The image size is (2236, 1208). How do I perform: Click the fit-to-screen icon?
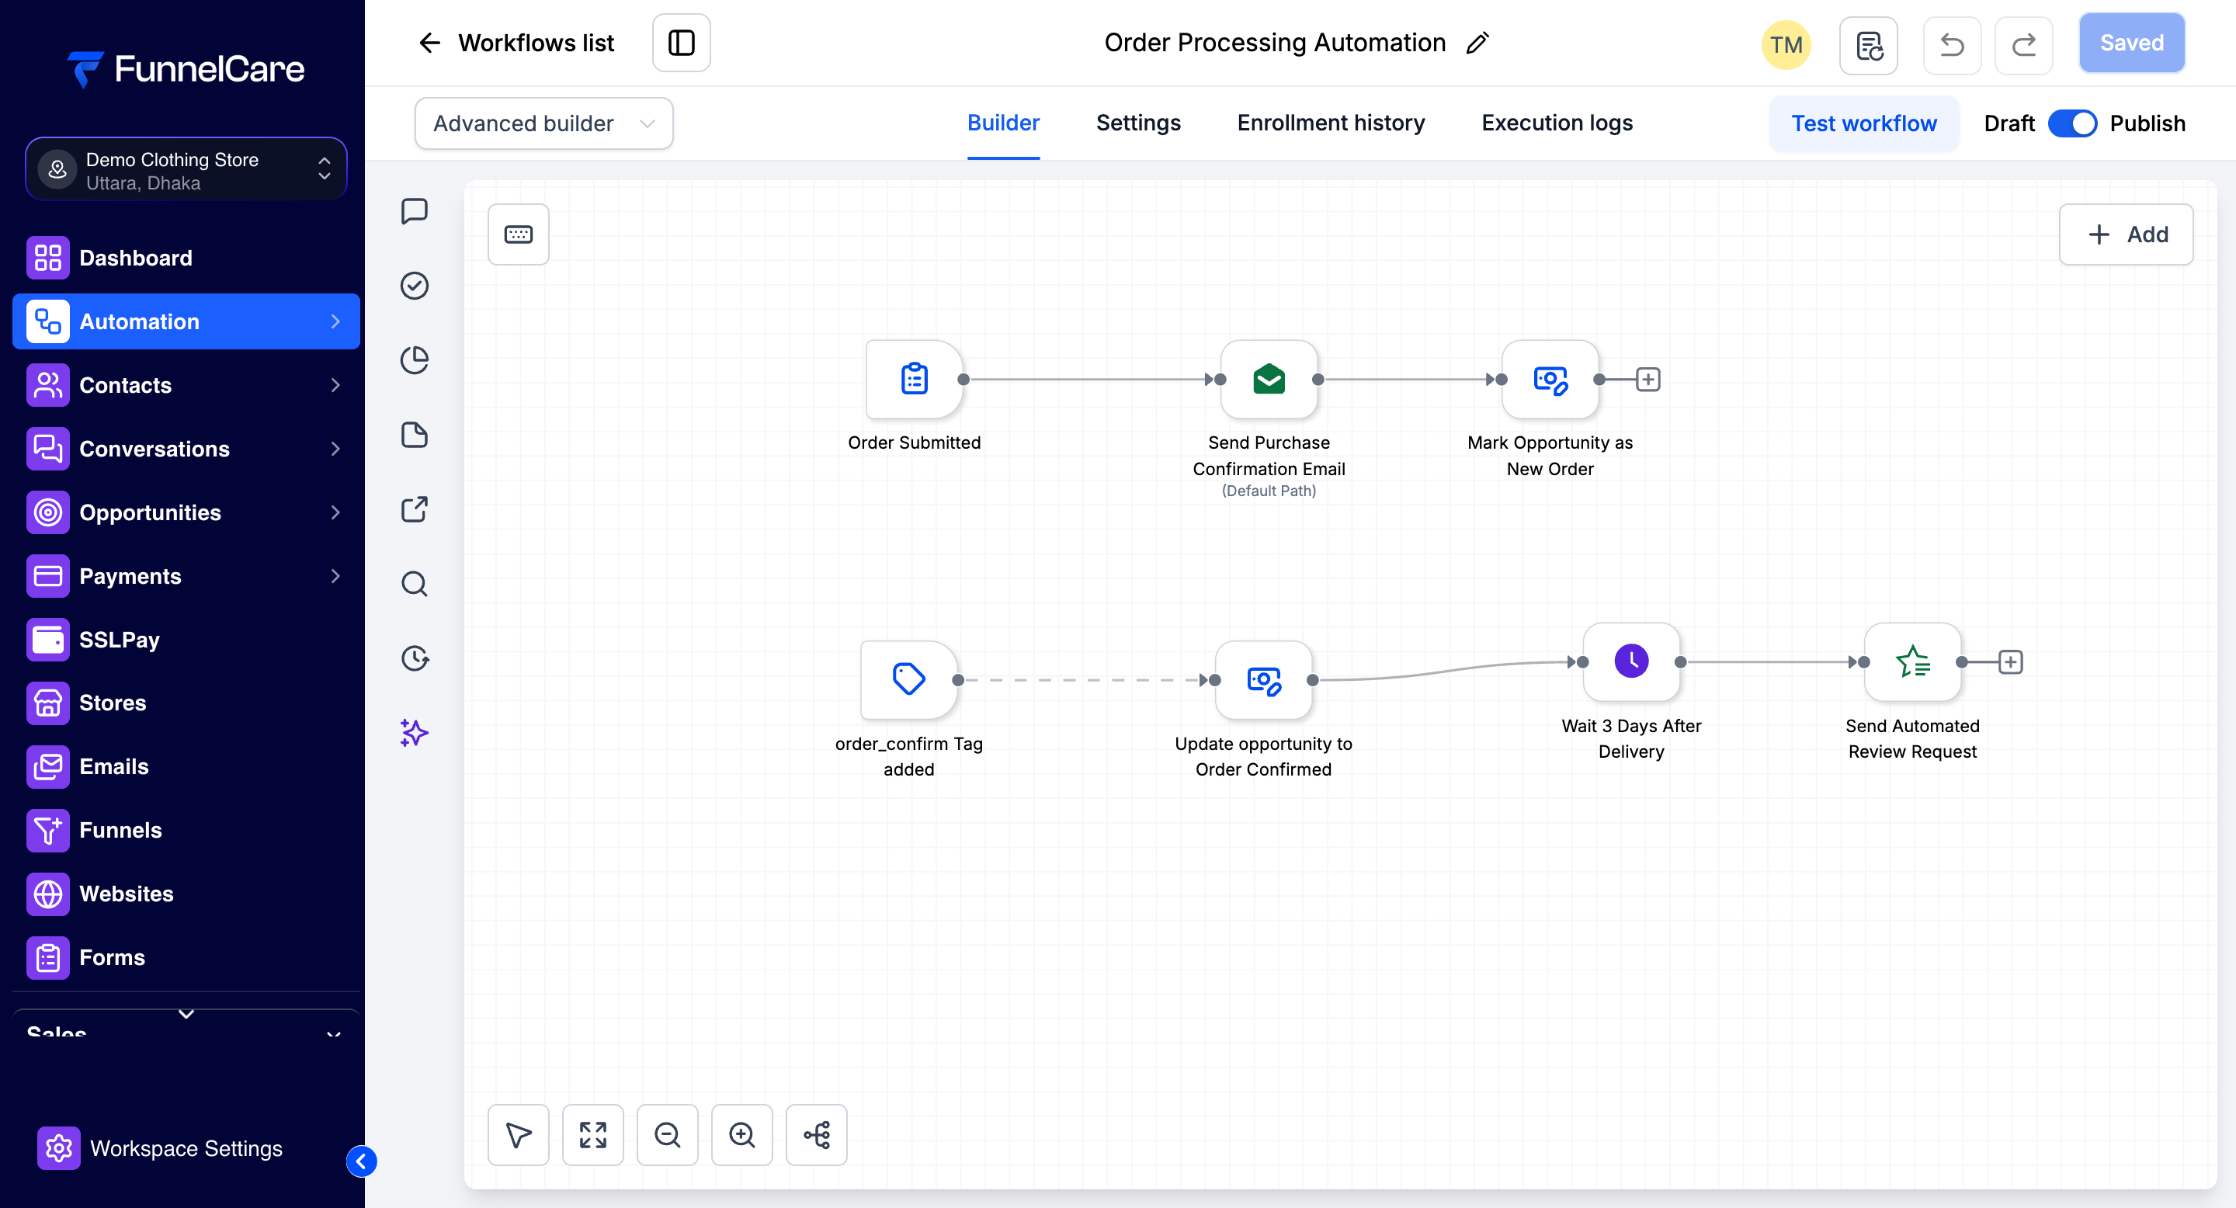tap(593, 1135)
